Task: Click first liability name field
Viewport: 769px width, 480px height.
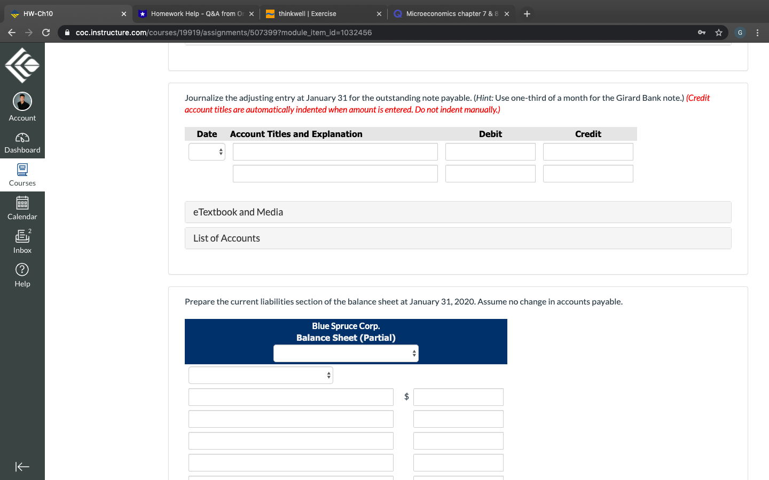Action: (291, 397)
